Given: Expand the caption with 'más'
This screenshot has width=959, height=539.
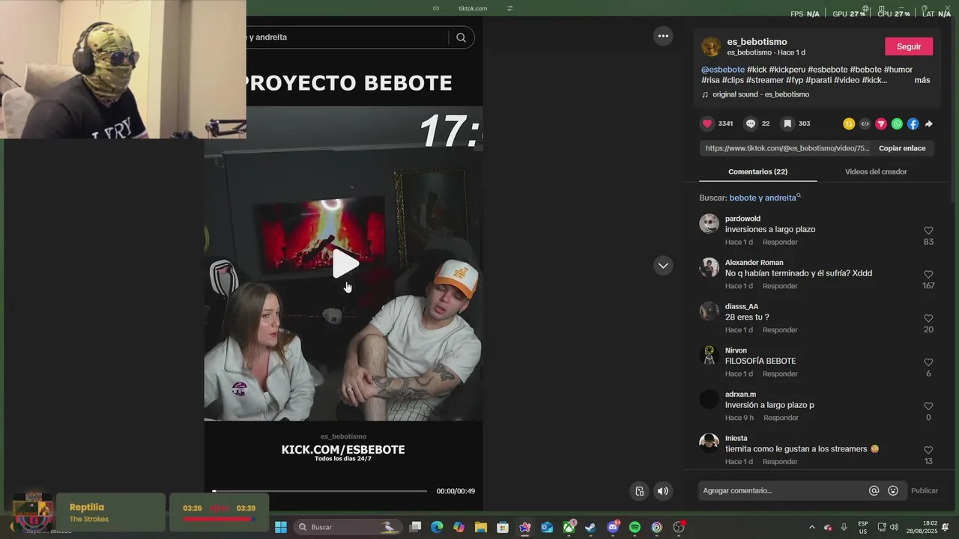Looking at the screenshot, I should [922, 80].
